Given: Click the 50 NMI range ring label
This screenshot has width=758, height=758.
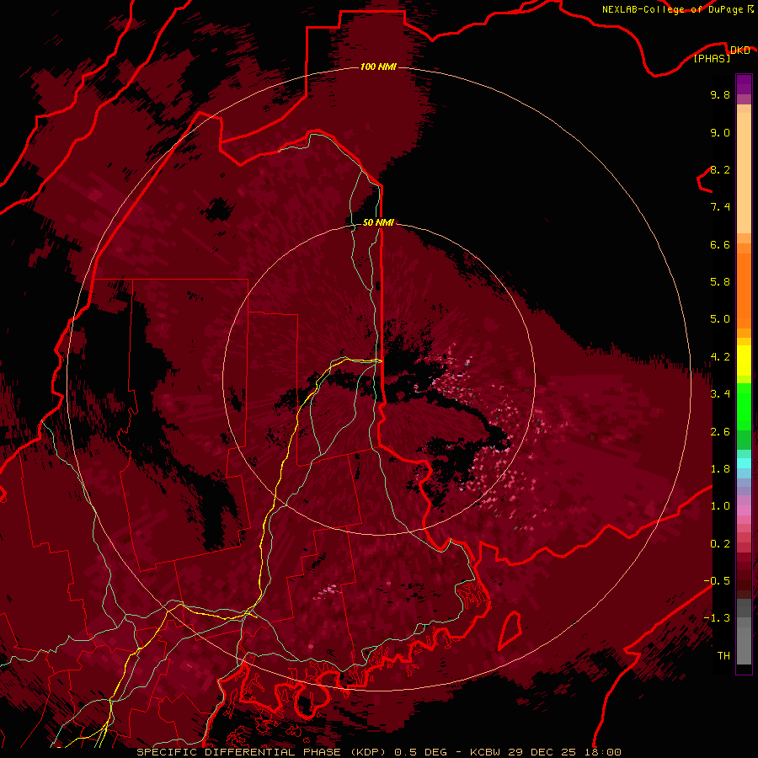Looking at the screenshot, I should [378, 222].
